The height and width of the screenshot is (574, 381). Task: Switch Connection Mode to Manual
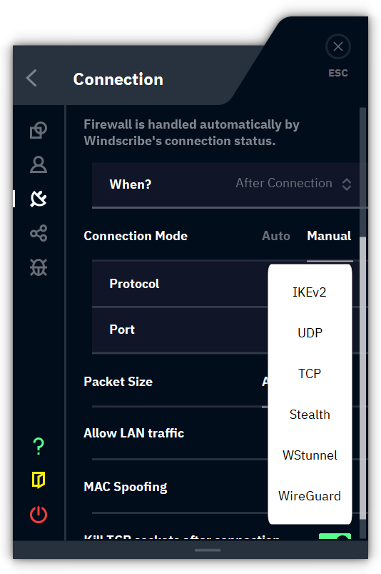pos(329,236)
